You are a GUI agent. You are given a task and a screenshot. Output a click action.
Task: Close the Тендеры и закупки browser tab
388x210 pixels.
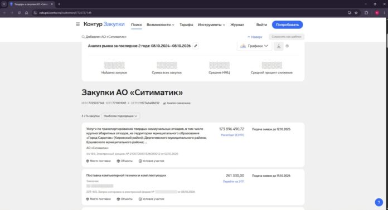[x=52, y=4]
